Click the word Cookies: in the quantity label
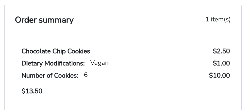The image size is (247, 110). [66, 76]
